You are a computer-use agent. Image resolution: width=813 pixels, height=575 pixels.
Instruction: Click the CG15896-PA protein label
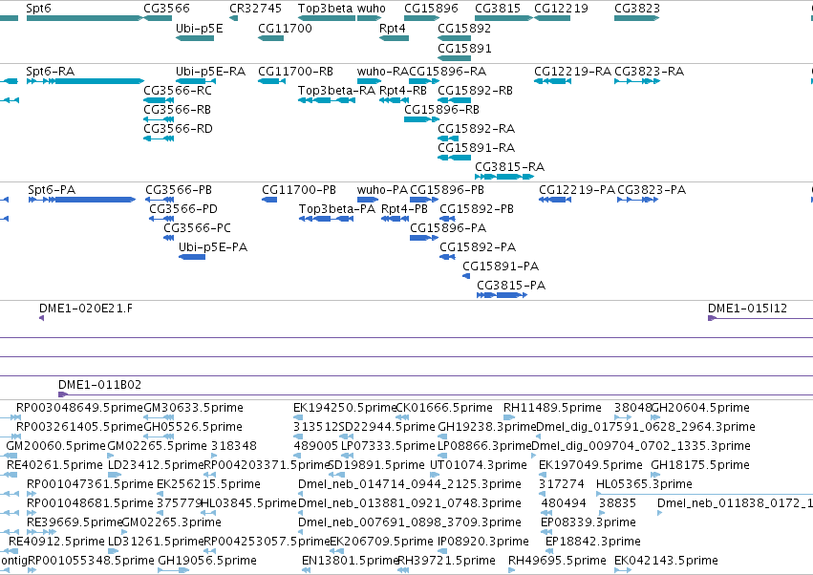(x=448, y=228)
